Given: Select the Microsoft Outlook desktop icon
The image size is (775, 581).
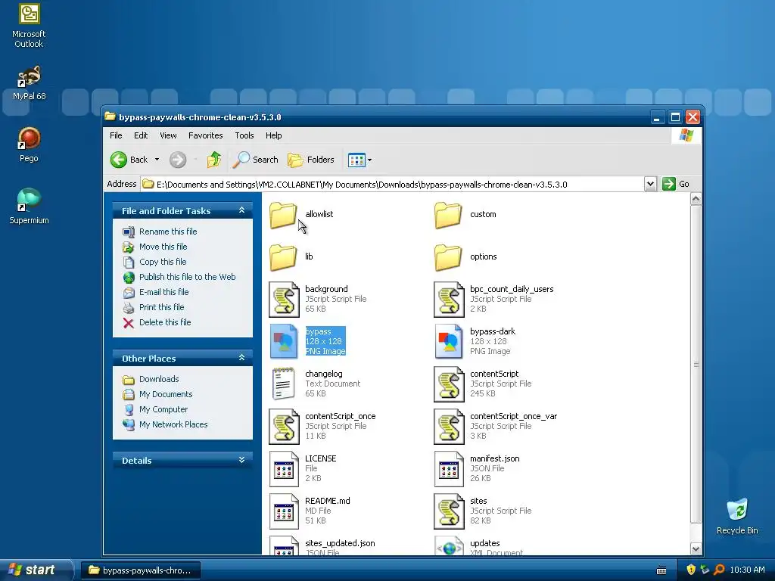Looking at the screenshot, I should 30,25.
